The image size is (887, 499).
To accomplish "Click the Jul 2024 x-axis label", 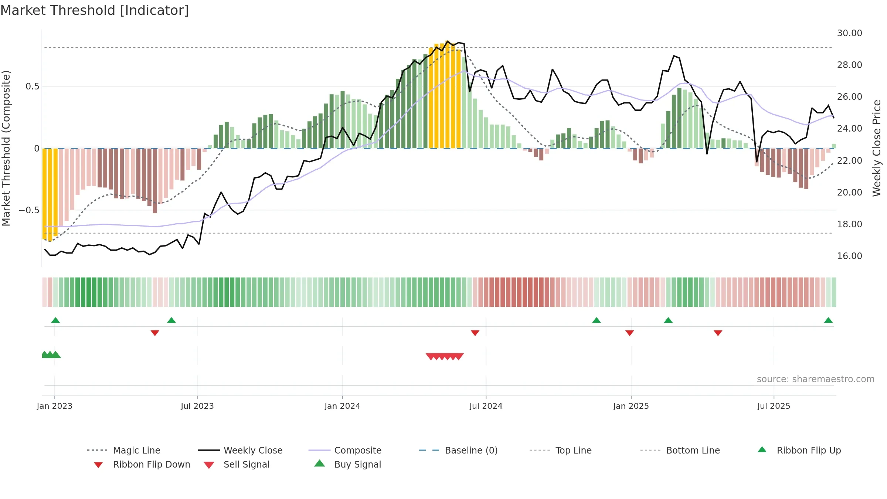I will (486, 406).
